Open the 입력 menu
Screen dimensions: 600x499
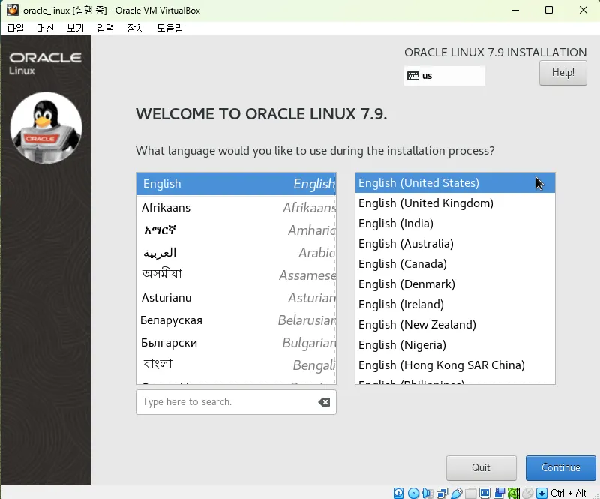point(105,28)
